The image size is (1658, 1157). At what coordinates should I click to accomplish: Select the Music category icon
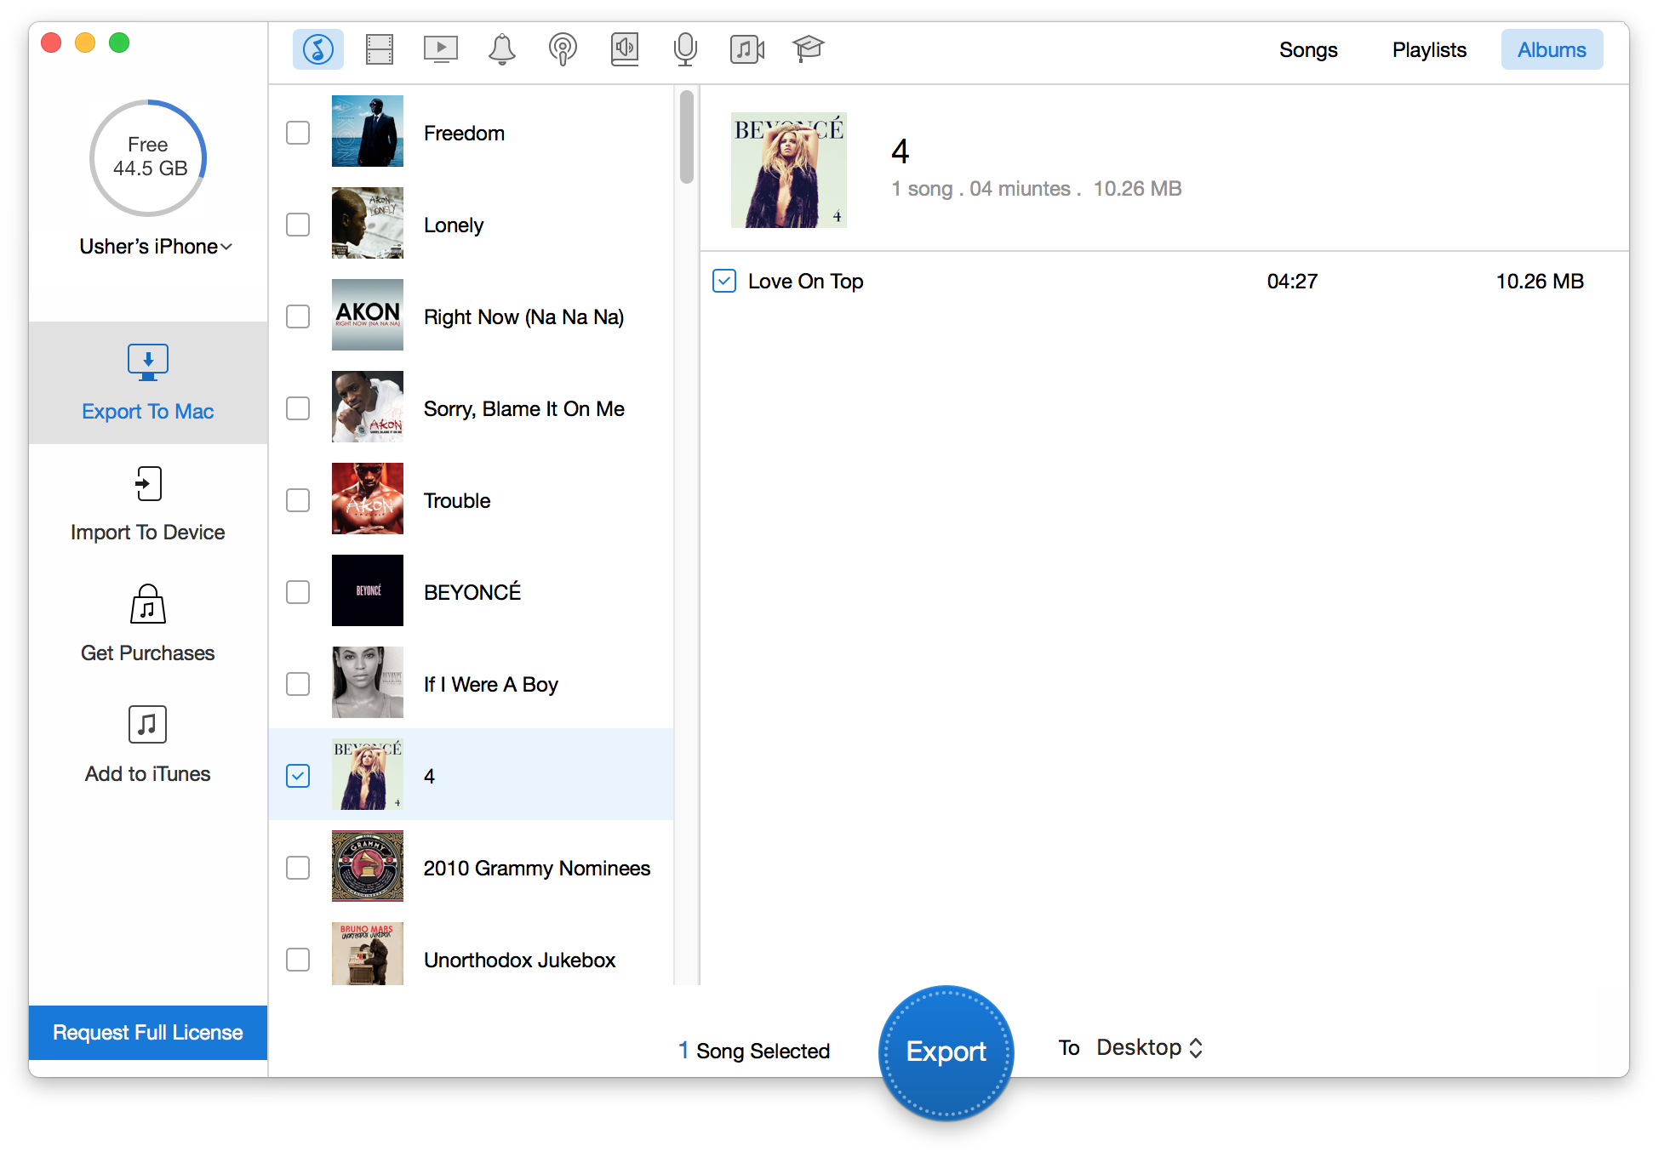(x=318, y=49)
